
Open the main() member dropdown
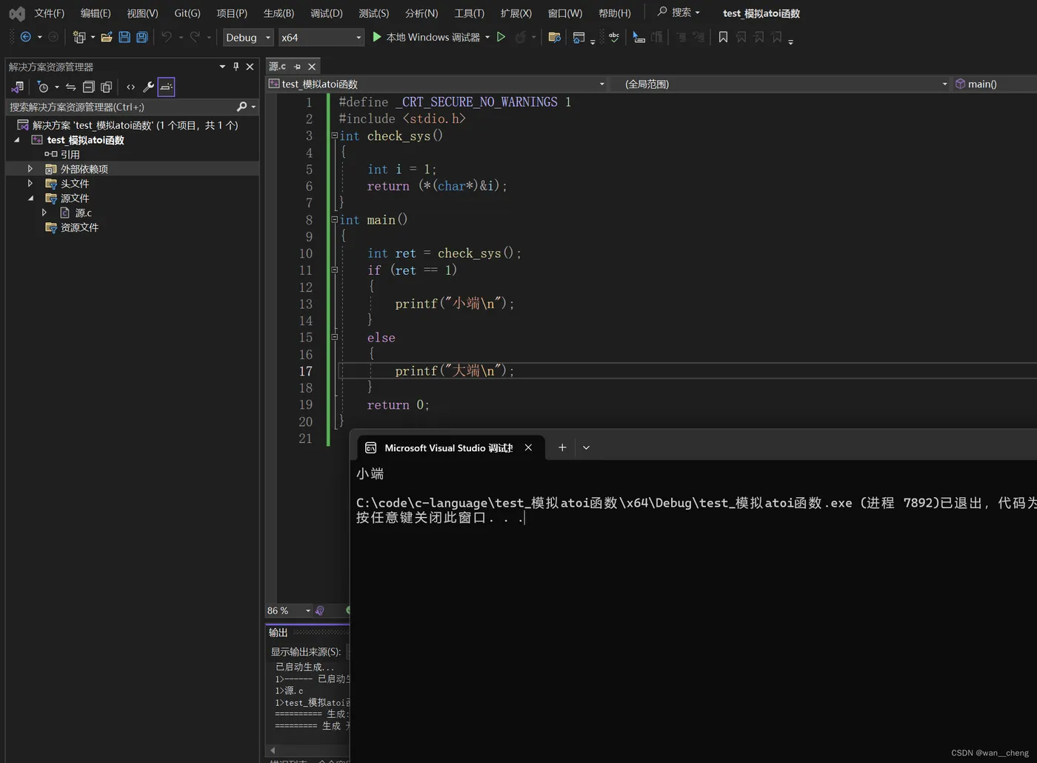995,84
